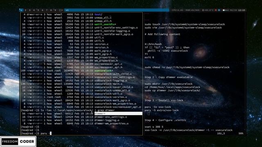Image resolution: width=262 pixels, height=147 pixels.
Task: Click 'xsecurelock-env_settings.o' in the listing
Action: pos(115,77)
